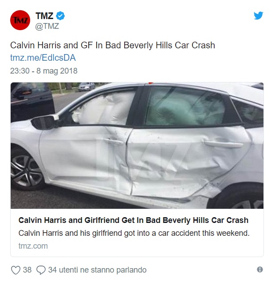275x281 pixels.
Task: Open the 23:30 - 8 mag 2018 timestamp
Action: point(44,71)
